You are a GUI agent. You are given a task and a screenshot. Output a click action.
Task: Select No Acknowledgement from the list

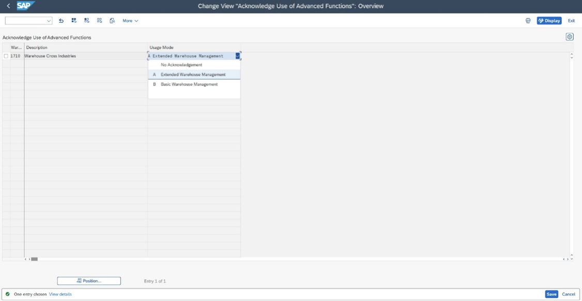(181, 65)
